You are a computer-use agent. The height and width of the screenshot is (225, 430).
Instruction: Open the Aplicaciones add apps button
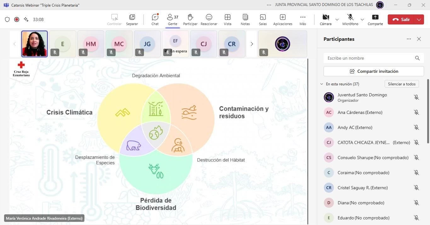[x=283, y=19]
